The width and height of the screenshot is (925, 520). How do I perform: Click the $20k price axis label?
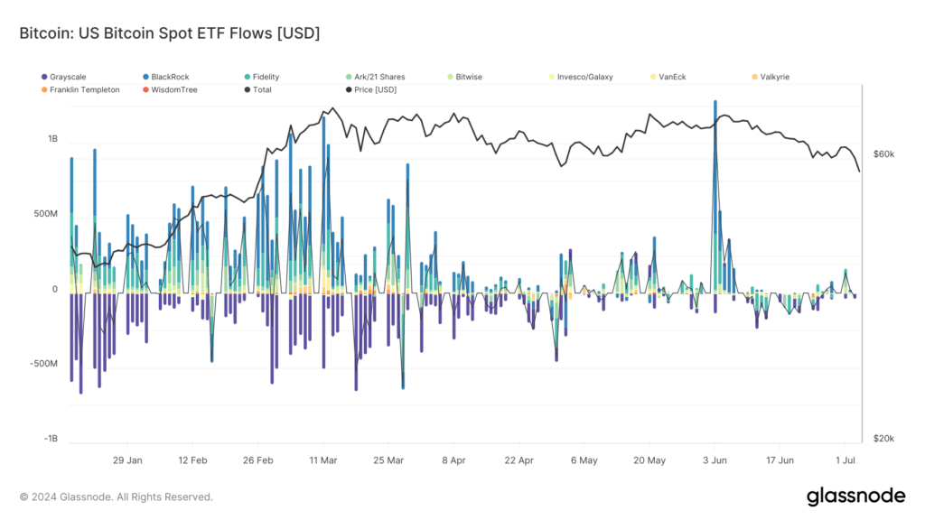pos(883,439)
